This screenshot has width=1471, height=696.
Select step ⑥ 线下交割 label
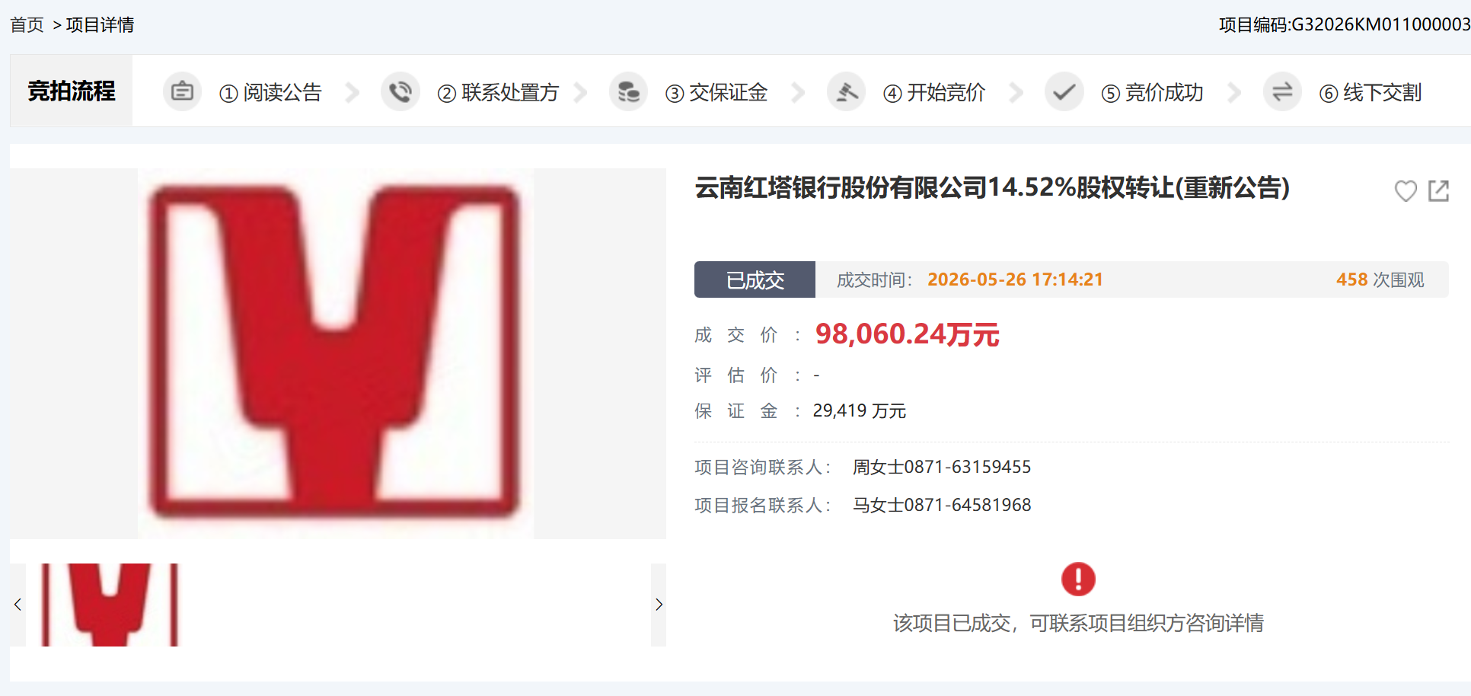(x=1370, y=93)
